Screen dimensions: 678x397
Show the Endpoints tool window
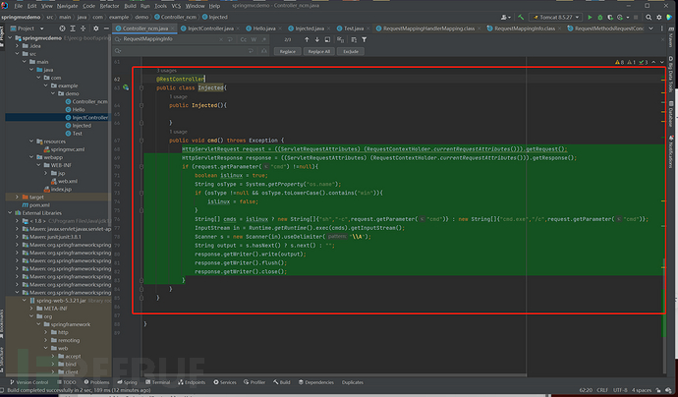click(194, 381)
